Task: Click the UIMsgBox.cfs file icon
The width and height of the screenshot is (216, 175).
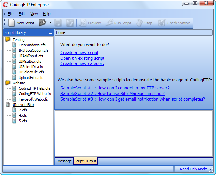Action: [x=14, y=61]
